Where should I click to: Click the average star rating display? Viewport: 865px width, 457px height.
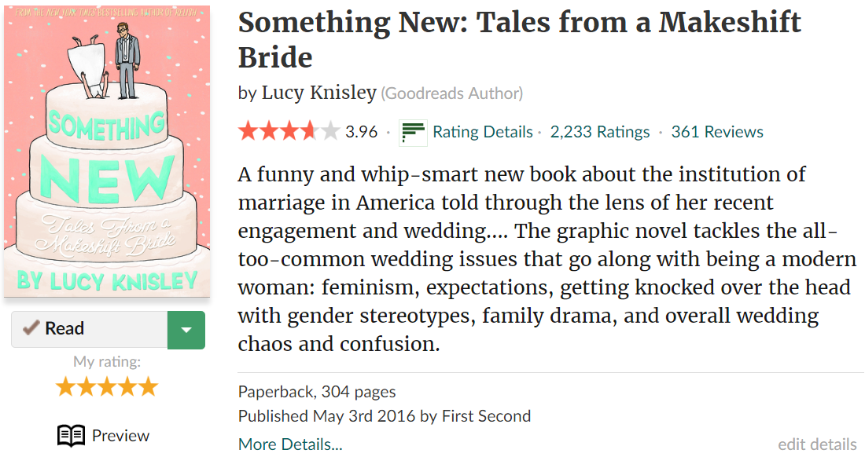pyautogui.click(x=289, y=131)
